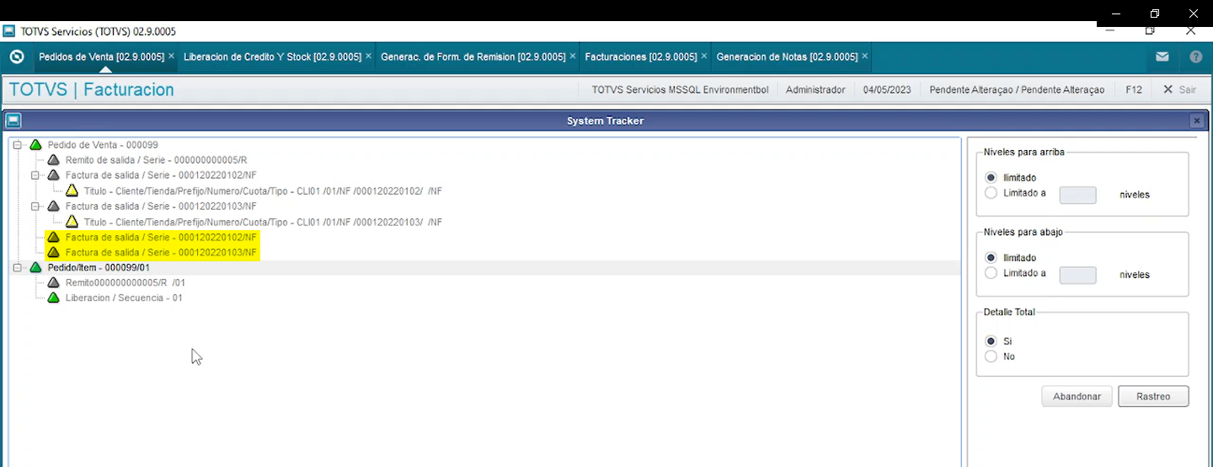Click triangle icon of highlighted Factura 000120220103
The image size is (1213, 467).
click(x=54, y=252)
